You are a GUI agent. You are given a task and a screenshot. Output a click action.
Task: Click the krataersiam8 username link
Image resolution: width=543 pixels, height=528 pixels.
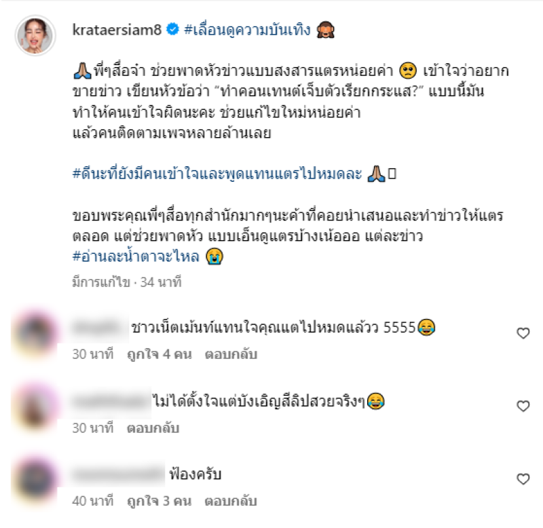point(117,30)
